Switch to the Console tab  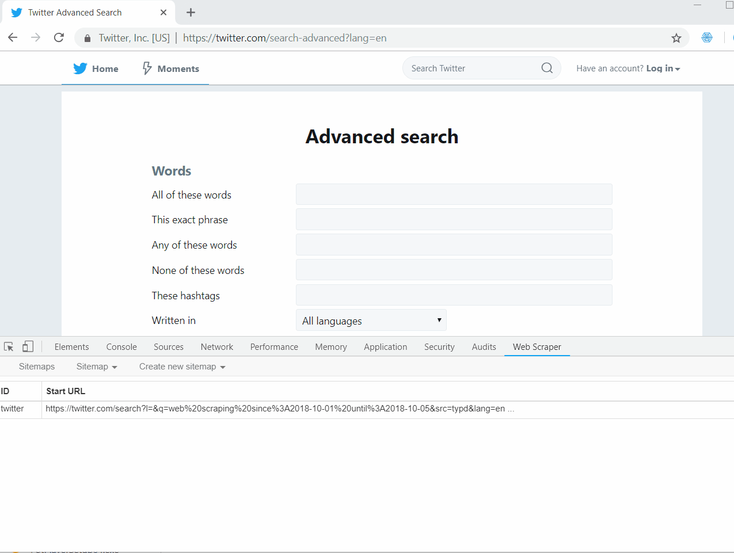[121, 346]
